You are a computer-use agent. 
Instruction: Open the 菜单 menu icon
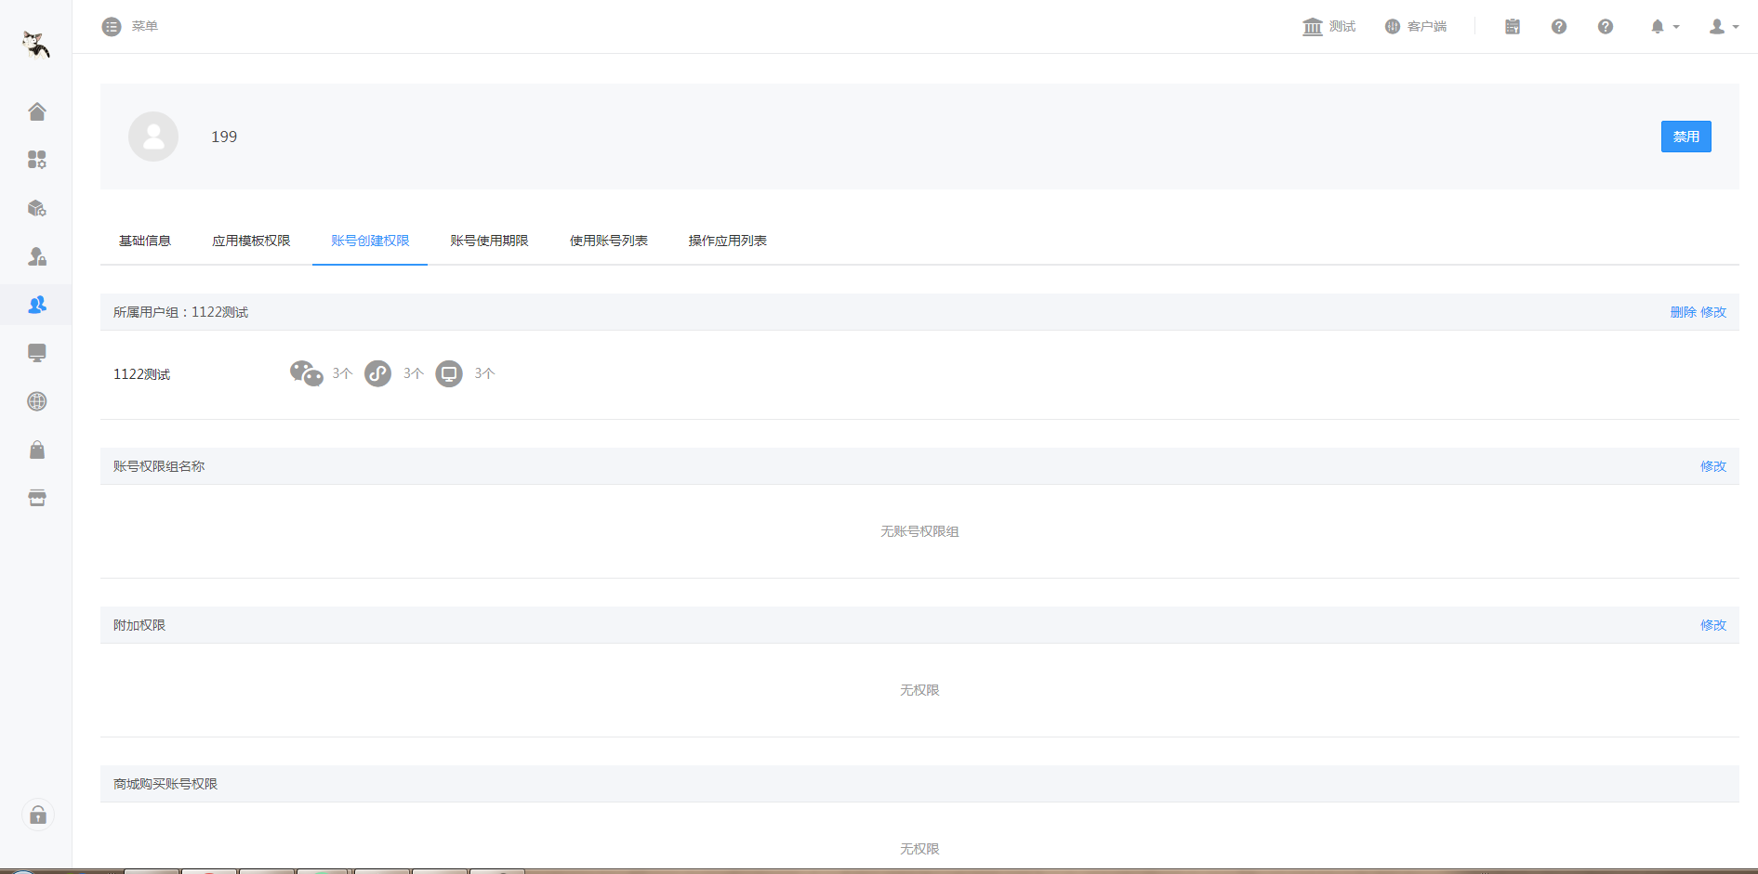point(112,27)
